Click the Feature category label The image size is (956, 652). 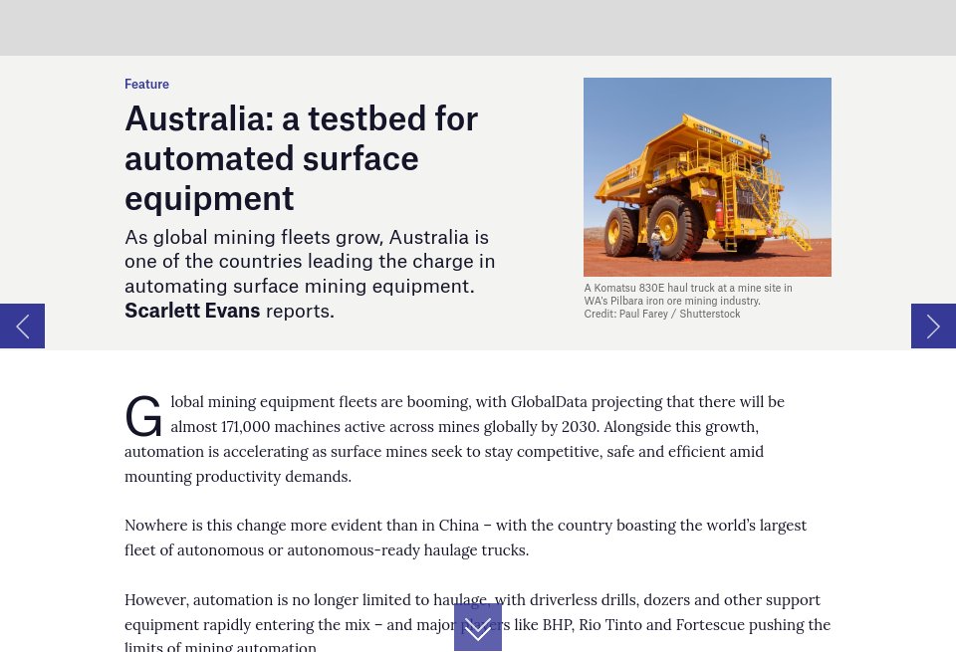147,84
